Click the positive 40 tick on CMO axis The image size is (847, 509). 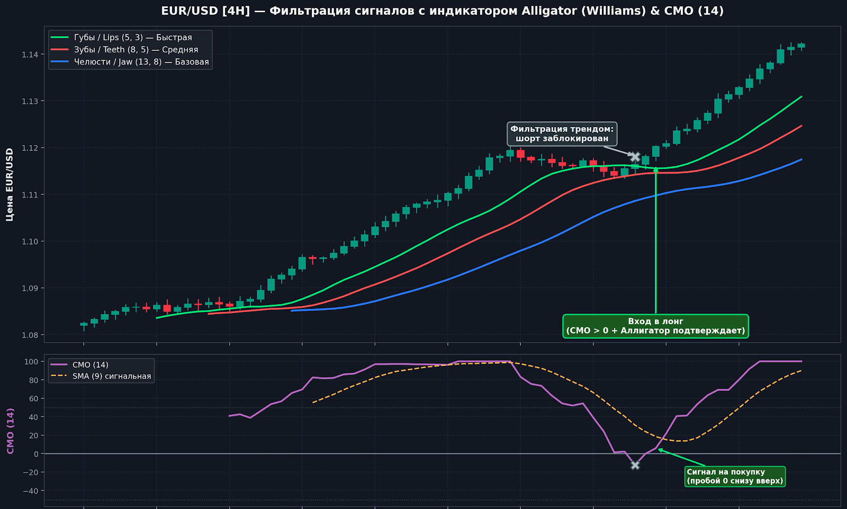pos(34,417)
